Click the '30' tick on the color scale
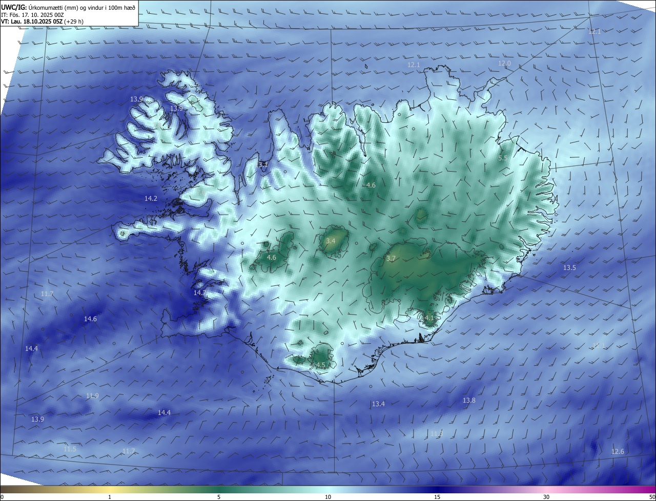This screenshot has width=656, height=501. tap(546, 497)
